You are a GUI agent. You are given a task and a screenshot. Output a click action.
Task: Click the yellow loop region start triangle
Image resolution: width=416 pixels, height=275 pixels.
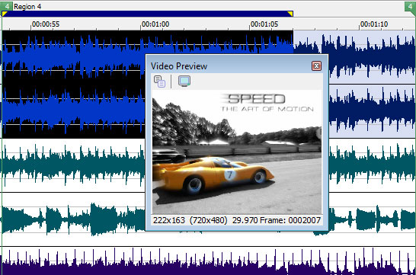tap(5, 14)
